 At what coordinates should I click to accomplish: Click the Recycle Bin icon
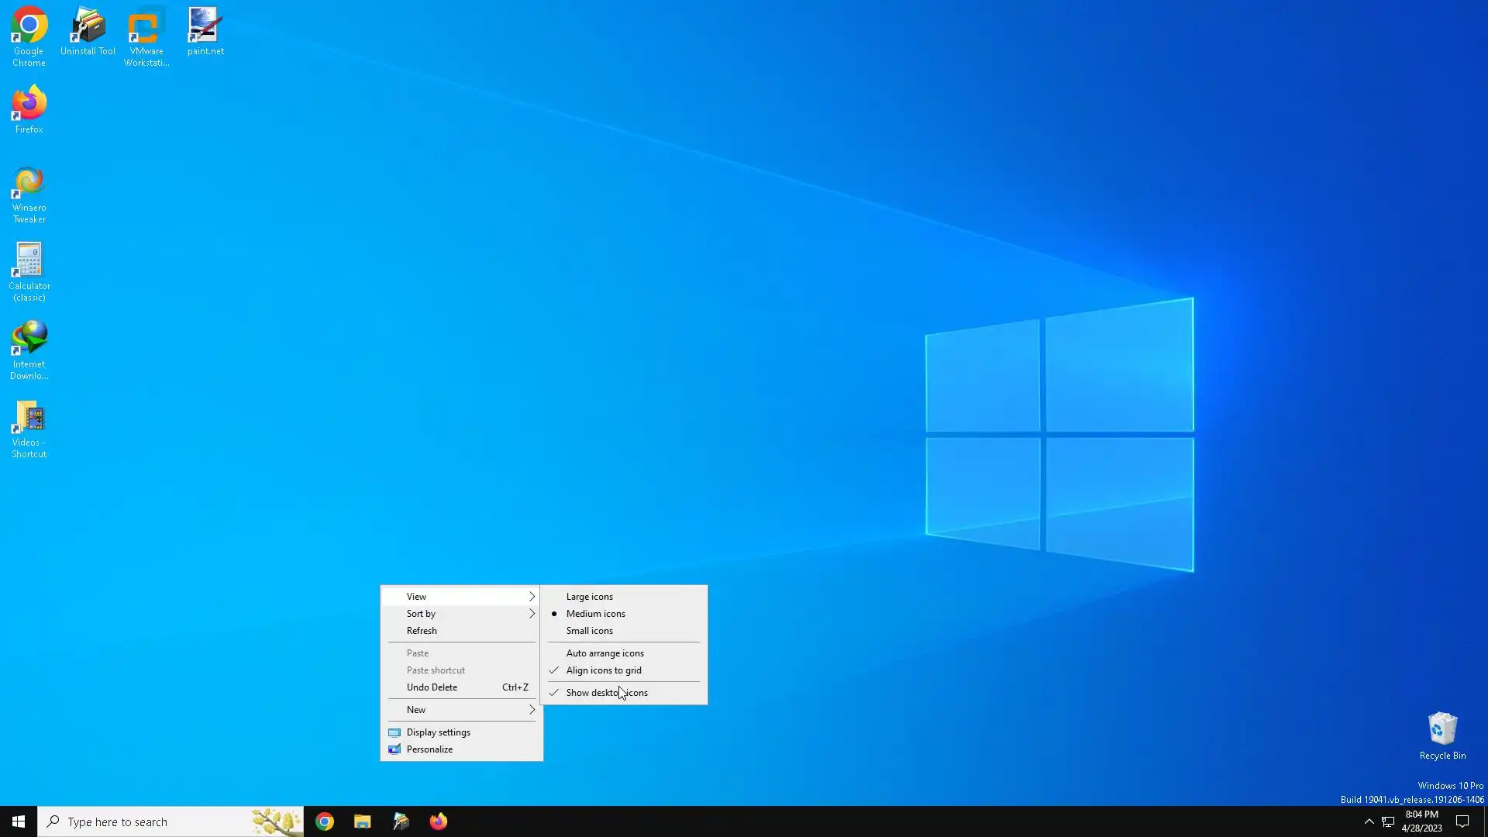(1442, 730)
